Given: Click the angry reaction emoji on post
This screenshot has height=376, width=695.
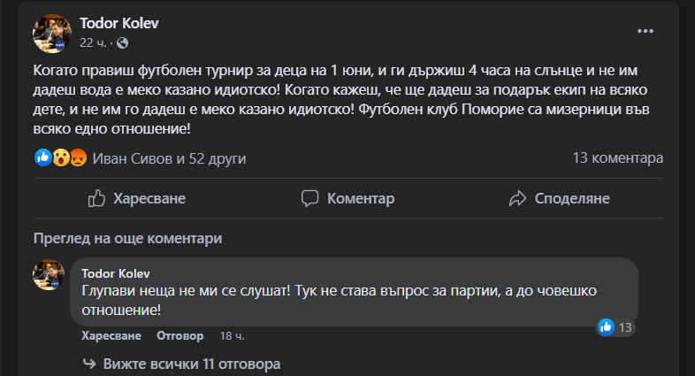Looking at the screenshot, I should (x=76, y=158).
